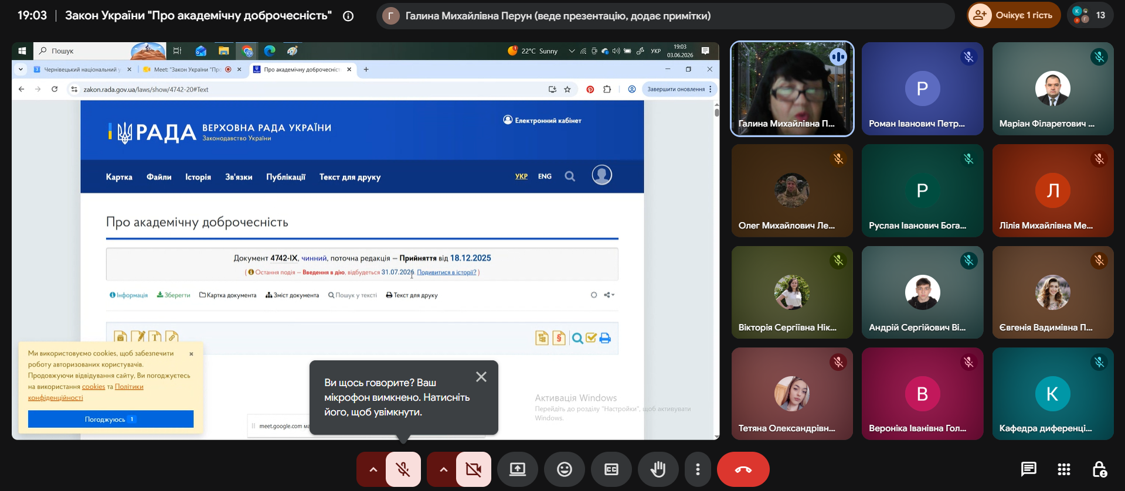Click the blue magnifier icon in document panel

click(577, 338)
